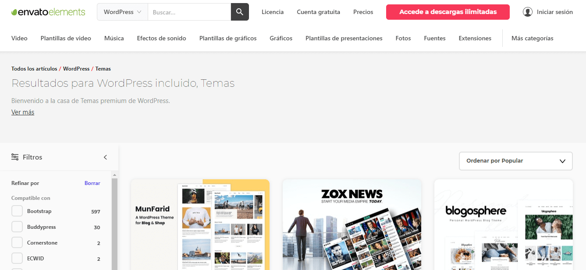
Task: Collapse the filters panel with the chevron
Action: pyautogui.click(x=105, y=157)
